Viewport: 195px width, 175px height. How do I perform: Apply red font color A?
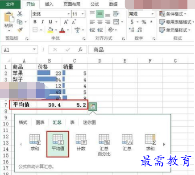tap(62, 30)
